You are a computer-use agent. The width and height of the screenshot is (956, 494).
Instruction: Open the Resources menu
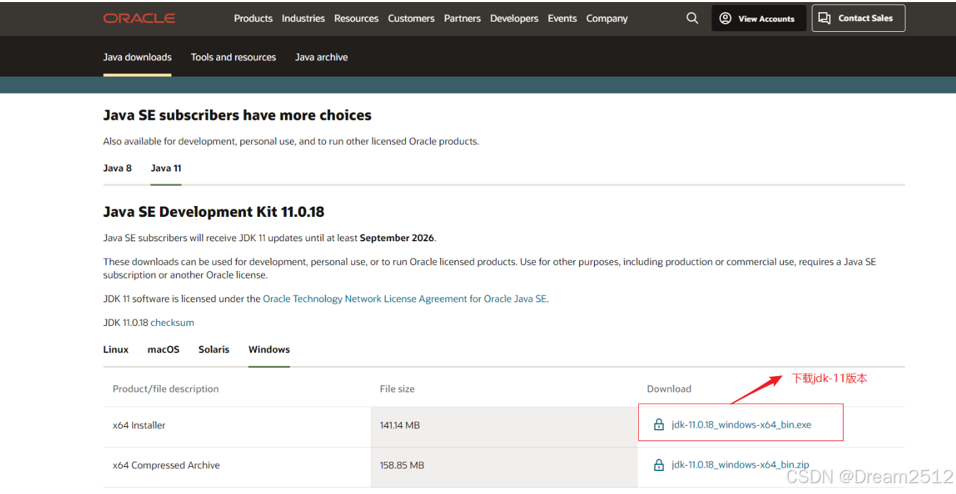click(x=356, y=18)
